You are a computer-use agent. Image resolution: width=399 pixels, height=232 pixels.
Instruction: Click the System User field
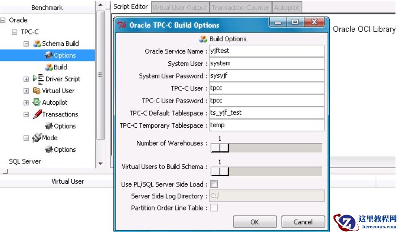[267, 64]
